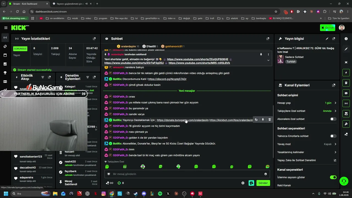Toggle the lightning activity panel in right rail

(x=346, y=73)
